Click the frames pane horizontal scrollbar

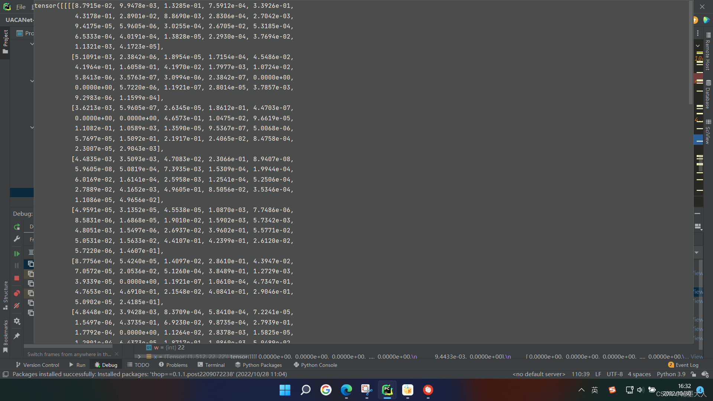pyautogui.click(x=68, y=346)
